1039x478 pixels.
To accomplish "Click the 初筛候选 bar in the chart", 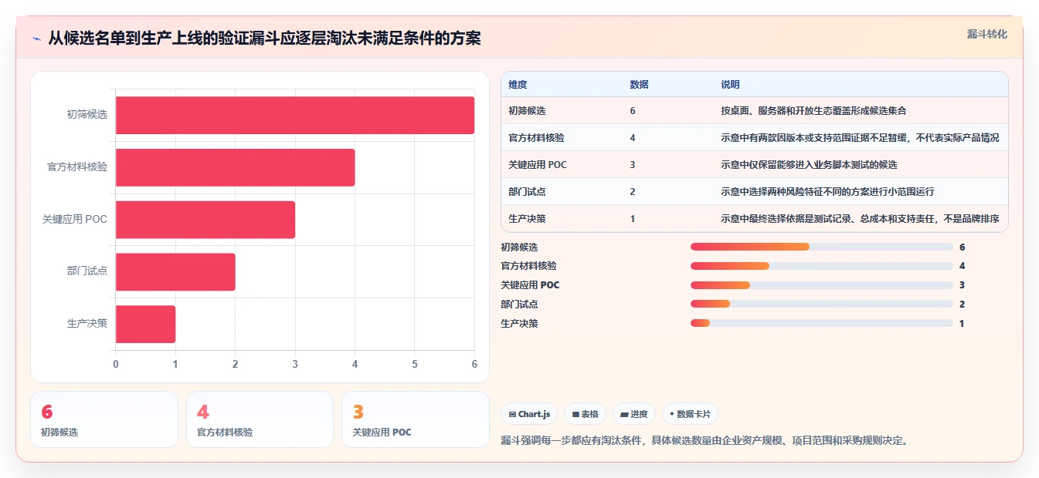I will pos(295,115).
